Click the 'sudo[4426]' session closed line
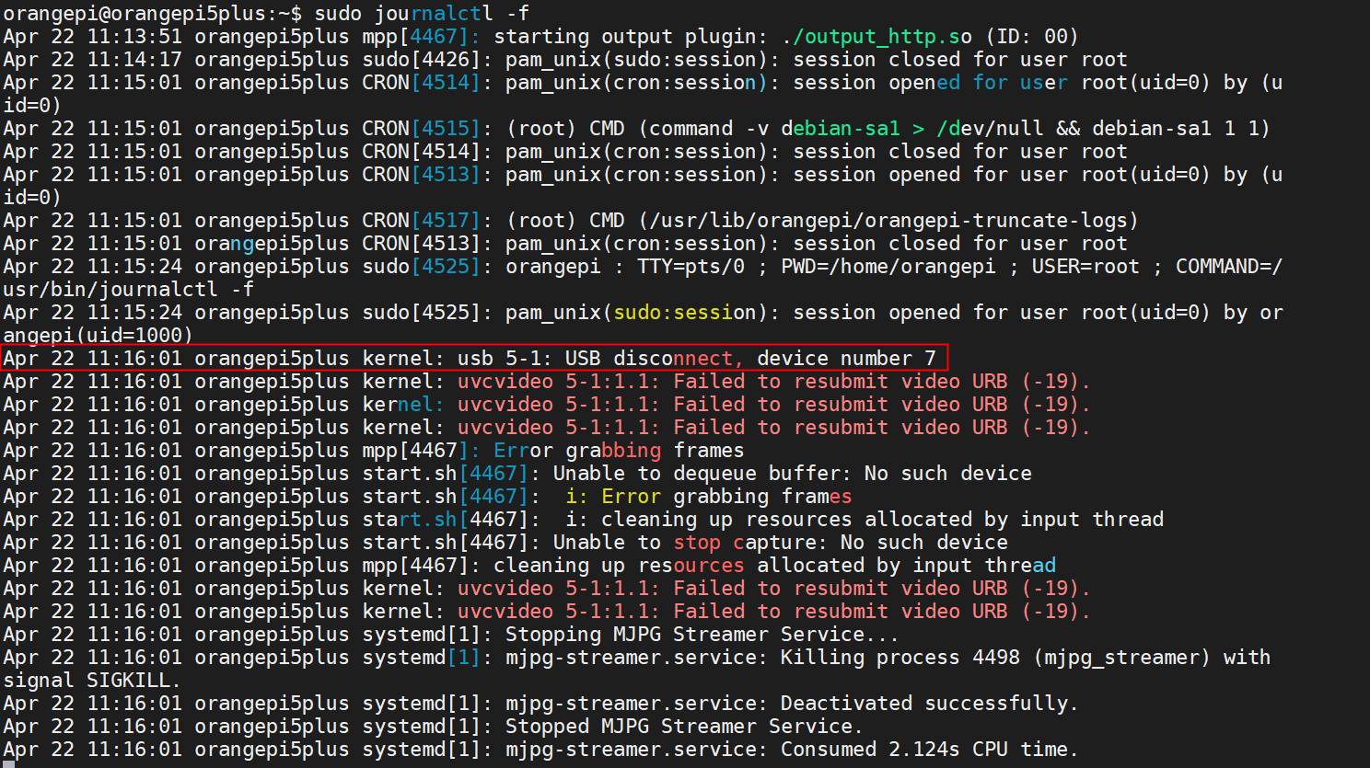 click(565, 60)
